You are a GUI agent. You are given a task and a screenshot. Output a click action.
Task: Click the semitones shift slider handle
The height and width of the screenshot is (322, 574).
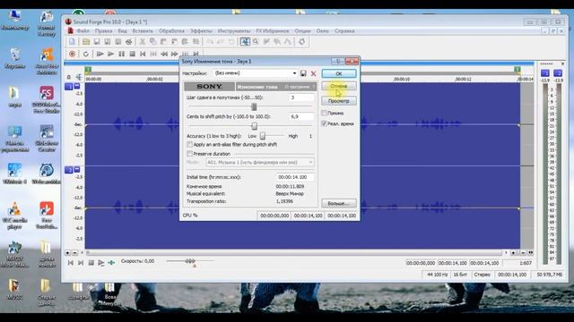[x=254, y=106]
